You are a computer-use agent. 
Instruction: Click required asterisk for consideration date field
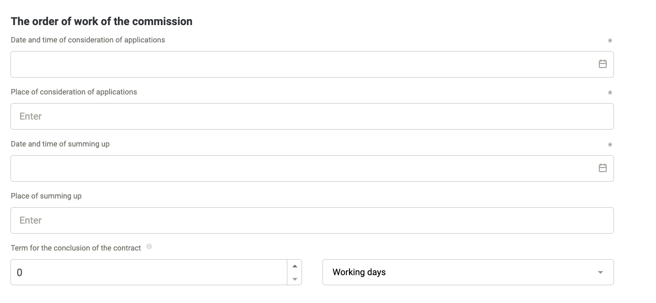(x=610, y=41)
